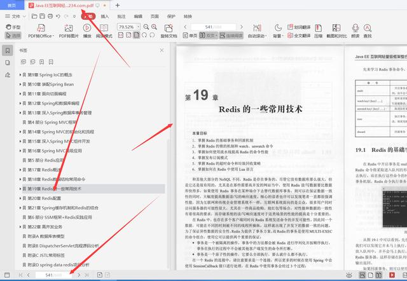Open the 文件 menu dropdown arrow

click(x=24, y=17)
